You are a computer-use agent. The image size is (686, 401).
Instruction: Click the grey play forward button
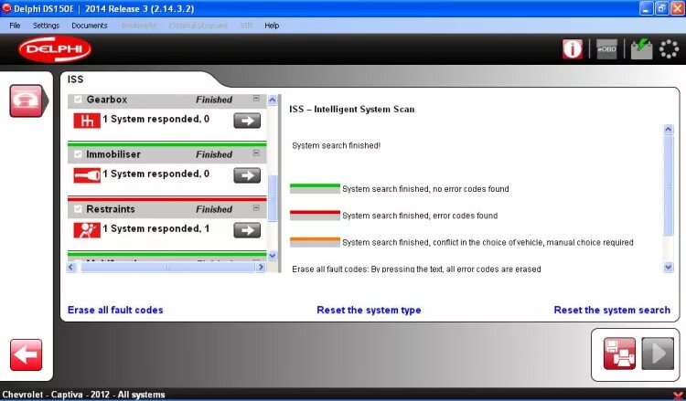[x=658, y=354]
